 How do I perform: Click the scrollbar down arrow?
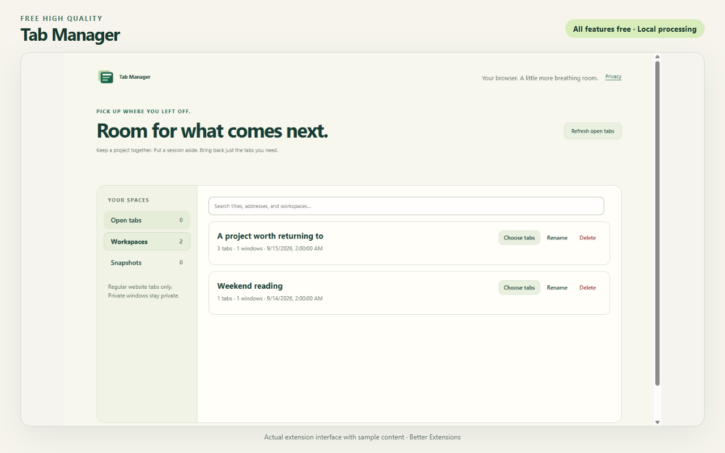click(x=658, y=422)
